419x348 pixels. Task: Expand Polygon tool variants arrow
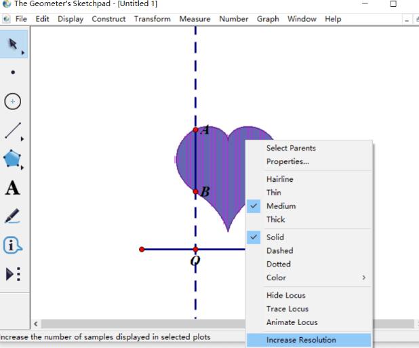[22, 168]
